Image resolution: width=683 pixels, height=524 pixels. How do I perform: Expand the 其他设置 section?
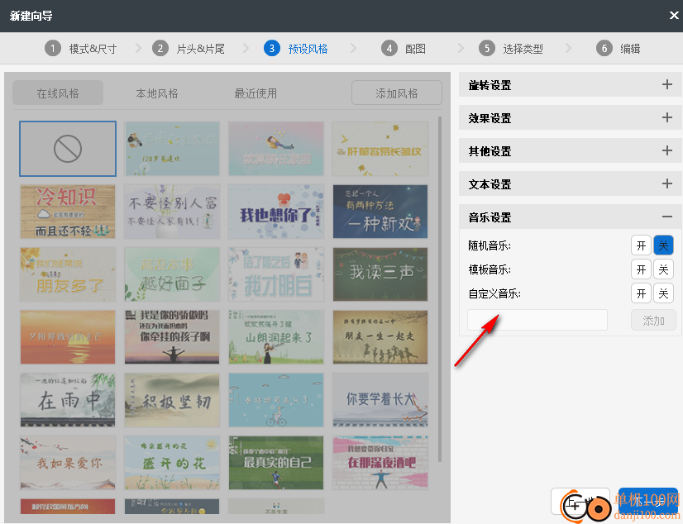(667, 150)
